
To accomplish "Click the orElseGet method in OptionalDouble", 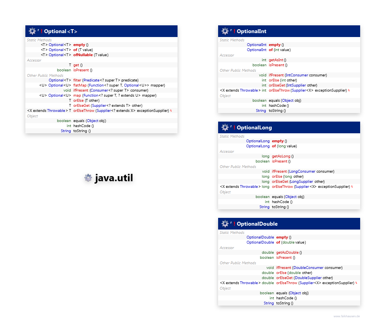I will (284, 278).
